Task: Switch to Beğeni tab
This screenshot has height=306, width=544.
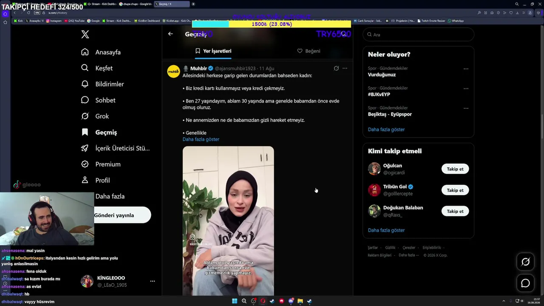Action: pos(309,51)
